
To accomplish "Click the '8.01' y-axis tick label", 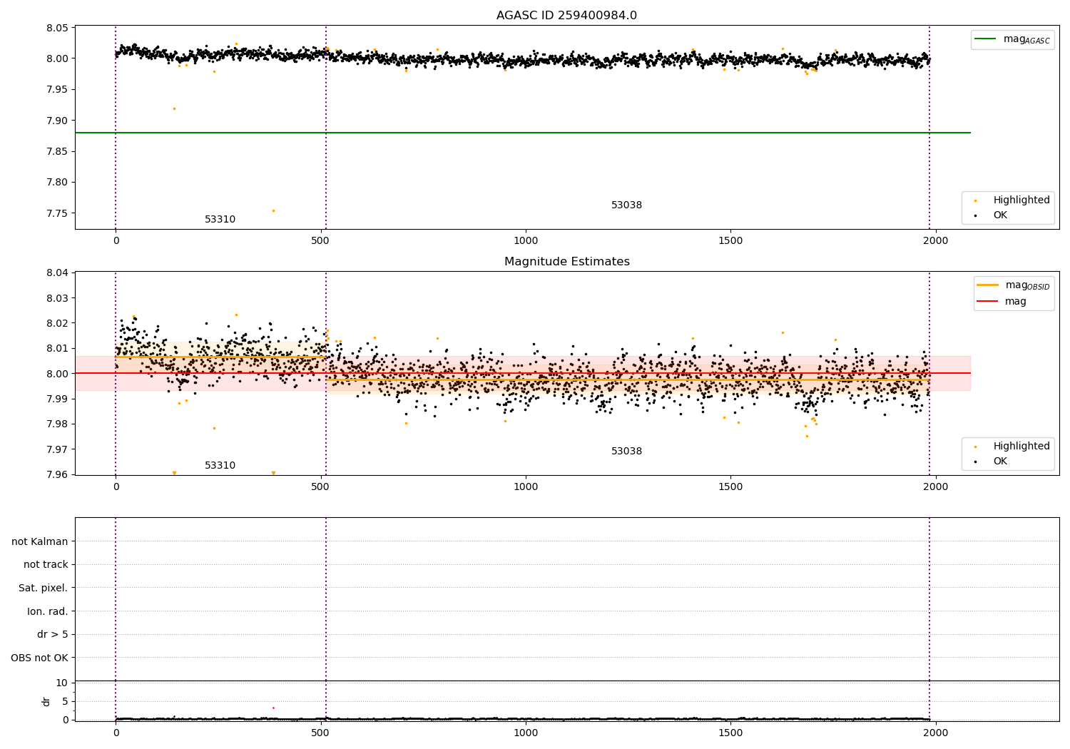I will point(58,348).
